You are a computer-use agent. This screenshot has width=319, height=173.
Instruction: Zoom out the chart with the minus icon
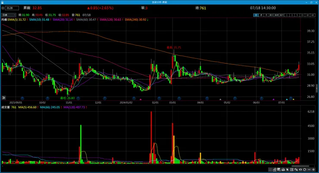click(309, 170)
